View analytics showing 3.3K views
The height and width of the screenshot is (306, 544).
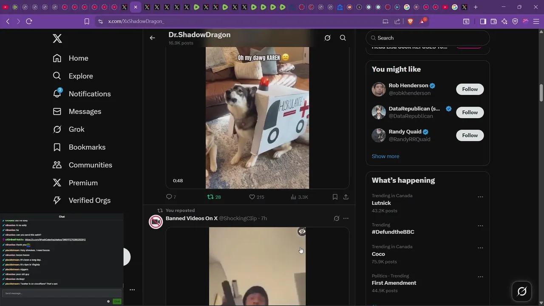coord(299,197)
